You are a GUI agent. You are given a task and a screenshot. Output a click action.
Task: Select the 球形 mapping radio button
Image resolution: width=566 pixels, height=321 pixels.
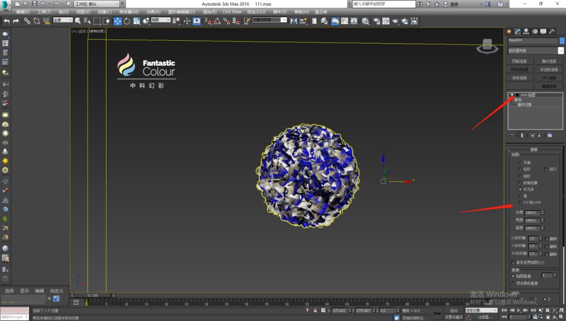[520, 176]
